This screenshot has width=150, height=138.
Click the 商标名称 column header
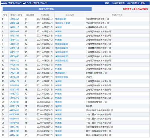70,15
